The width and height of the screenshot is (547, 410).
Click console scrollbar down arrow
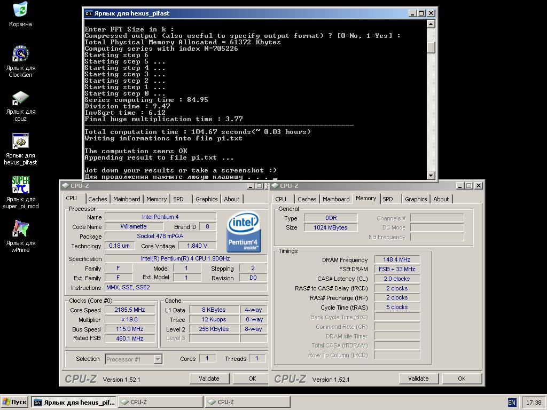[431, 175]
